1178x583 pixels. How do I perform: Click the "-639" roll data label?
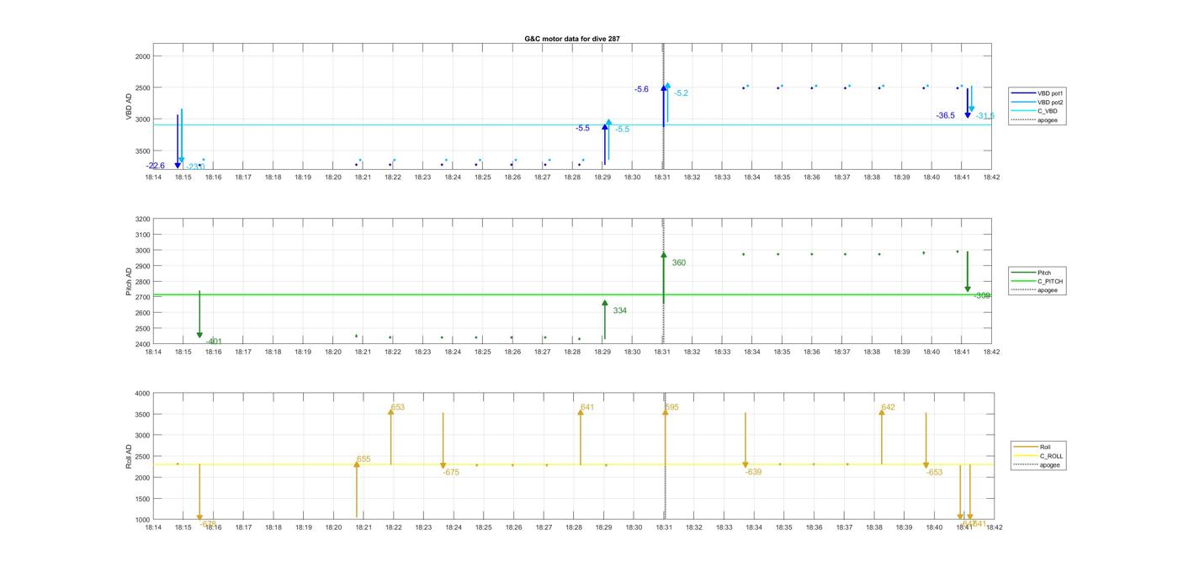coord(753,472)
